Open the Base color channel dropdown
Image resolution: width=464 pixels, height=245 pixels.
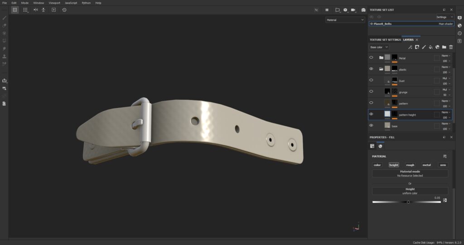(379, 47)
